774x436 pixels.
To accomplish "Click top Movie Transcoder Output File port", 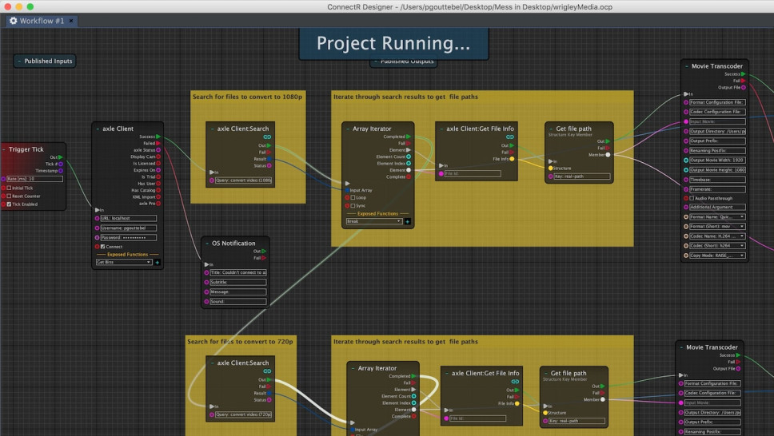I will [743, 87].
